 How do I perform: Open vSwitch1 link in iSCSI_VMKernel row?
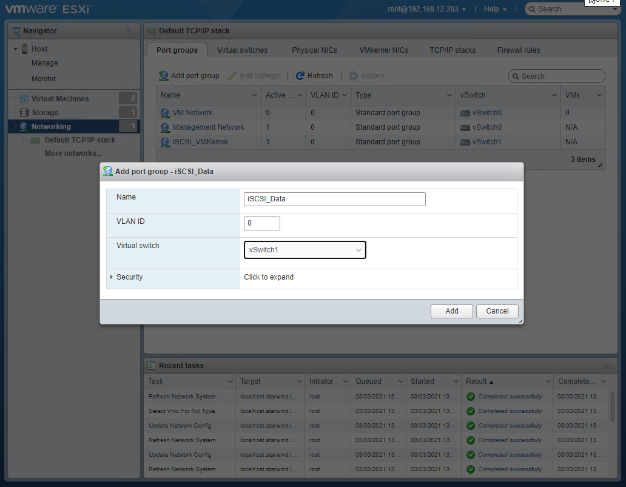(x=486, y=142)
